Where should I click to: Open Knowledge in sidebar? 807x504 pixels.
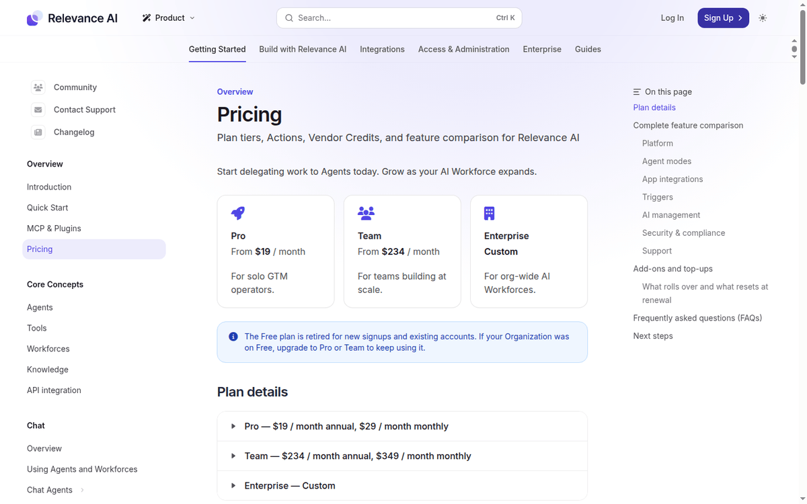48,370
